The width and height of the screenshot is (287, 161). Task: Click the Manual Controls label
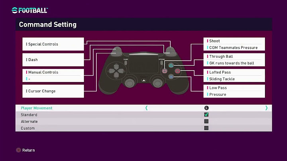[x=43, y=72]
